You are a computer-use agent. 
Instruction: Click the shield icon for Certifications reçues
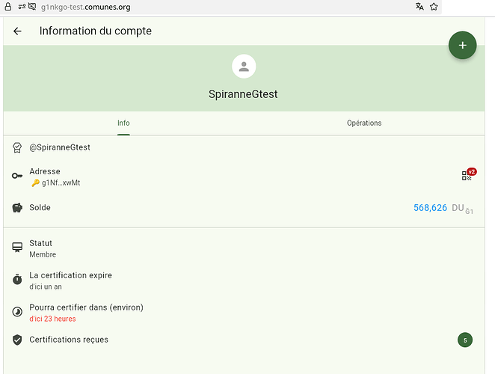pos(17,340)
